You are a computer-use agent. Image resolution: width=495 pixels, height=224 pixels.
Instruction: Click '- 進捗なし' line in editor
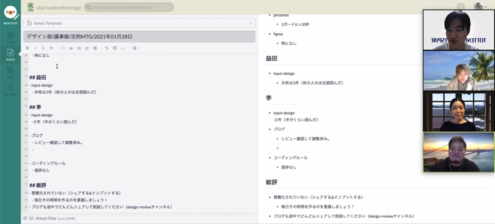coord(41,170)
